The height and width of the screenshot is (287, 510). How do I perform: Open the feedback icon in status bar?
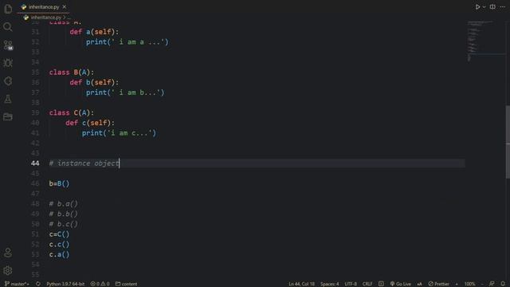[492, 284]
